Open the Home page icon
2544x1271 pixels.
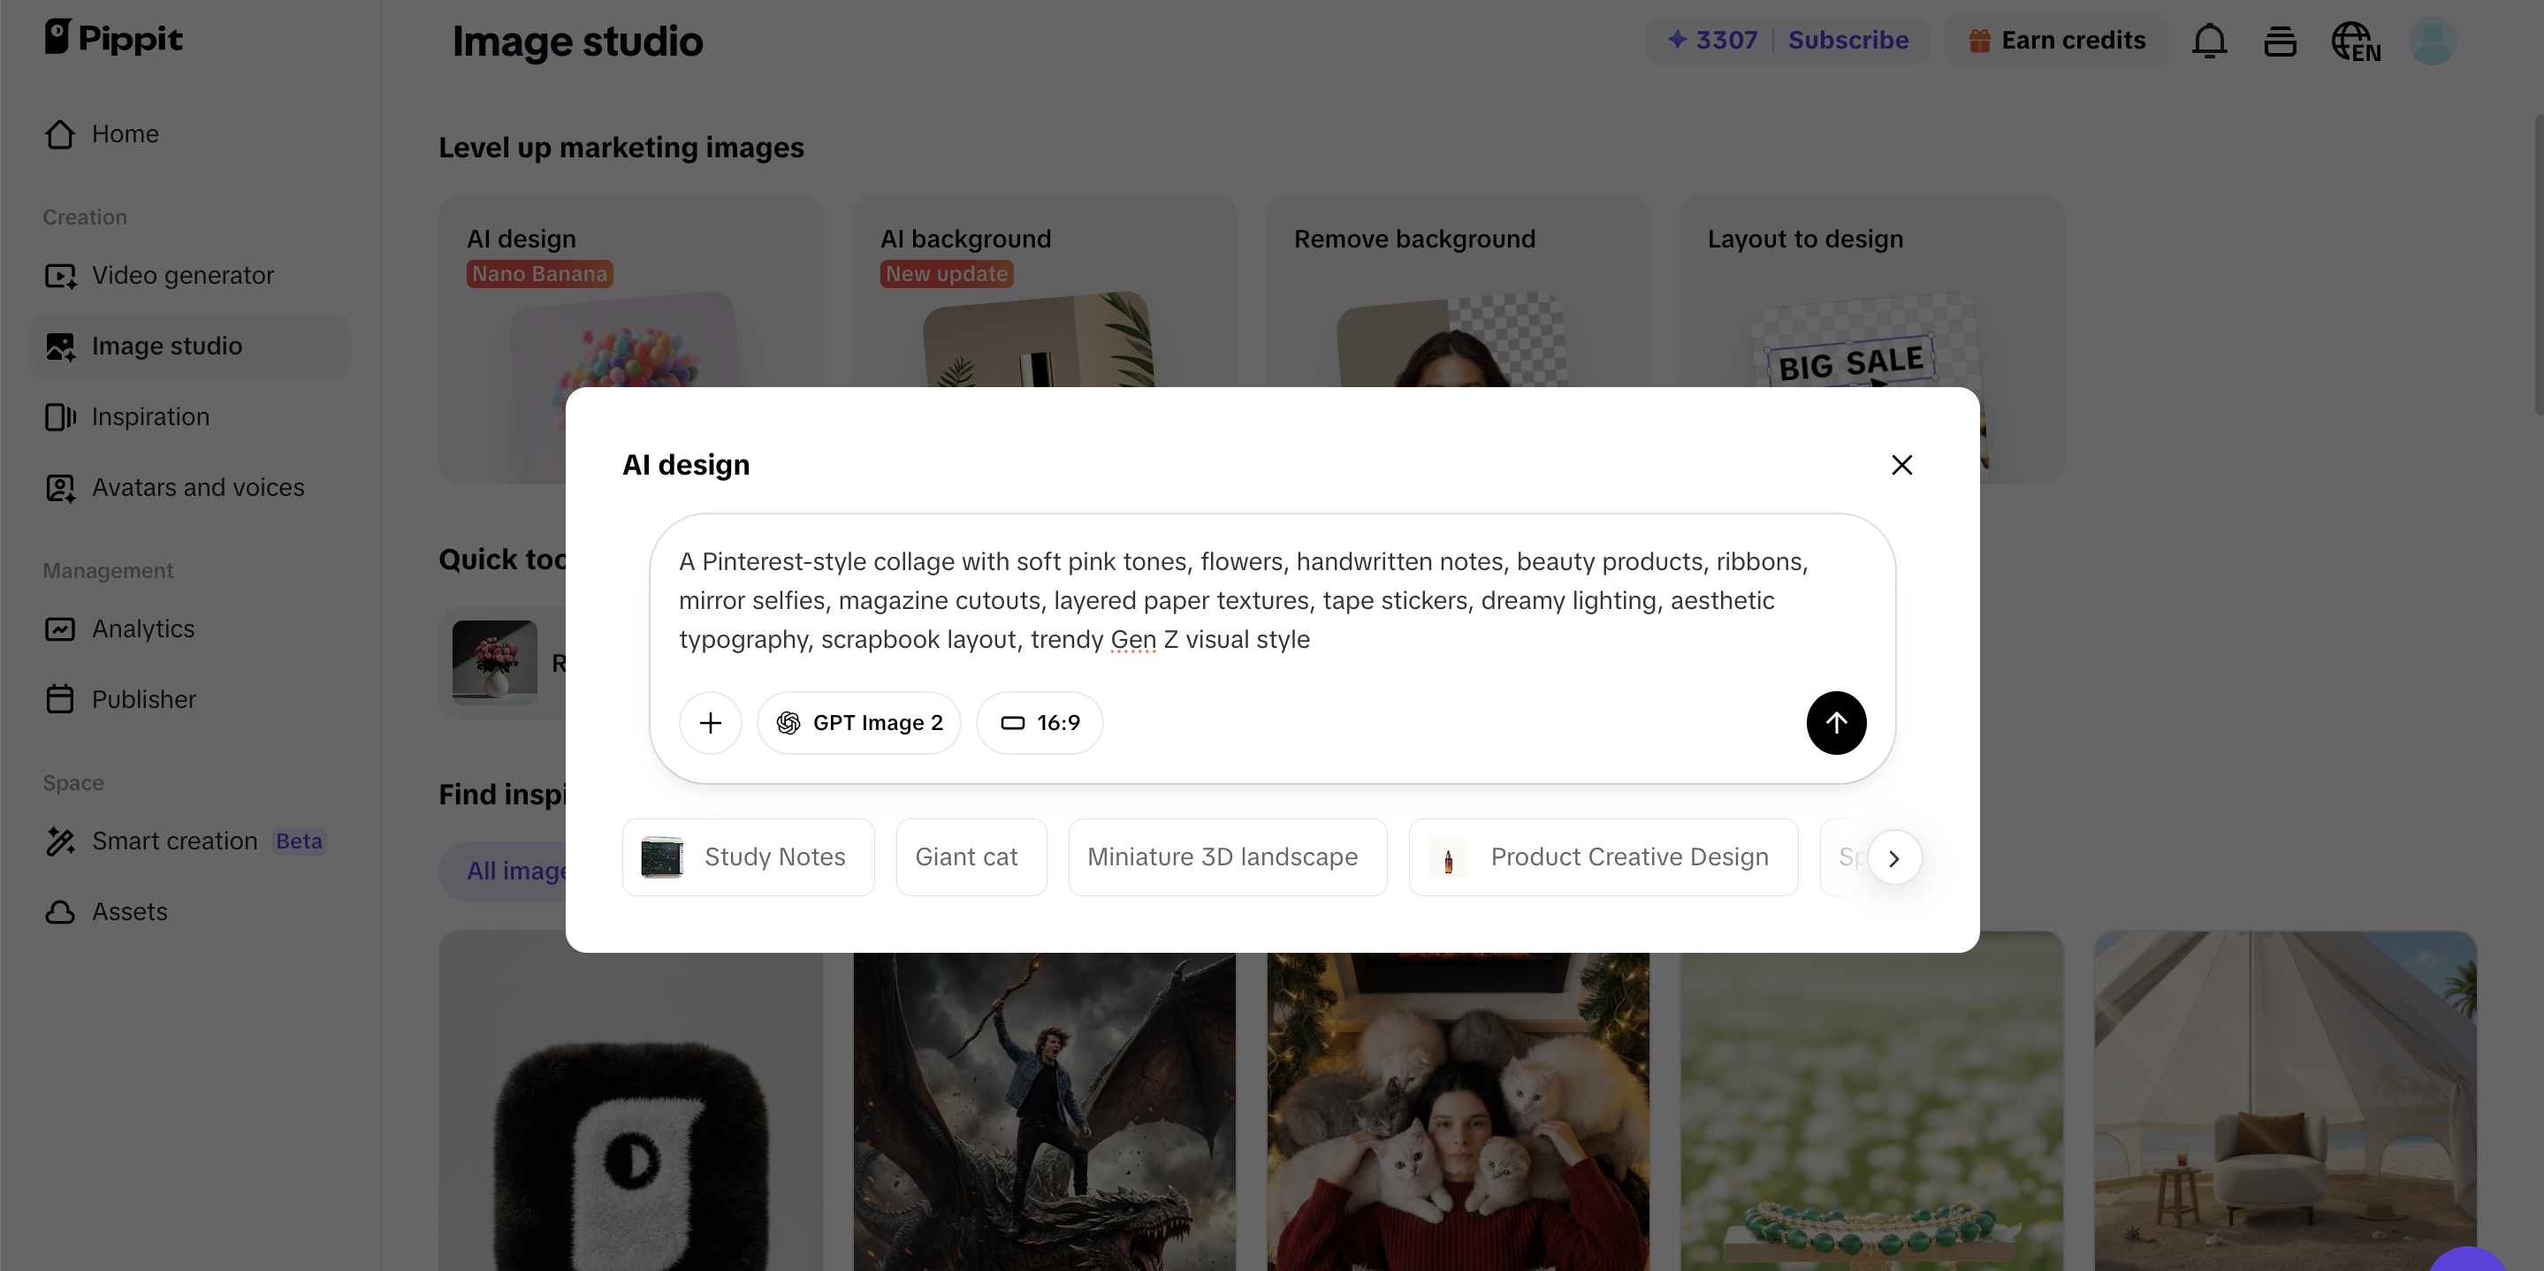click(x=60, y=133)
